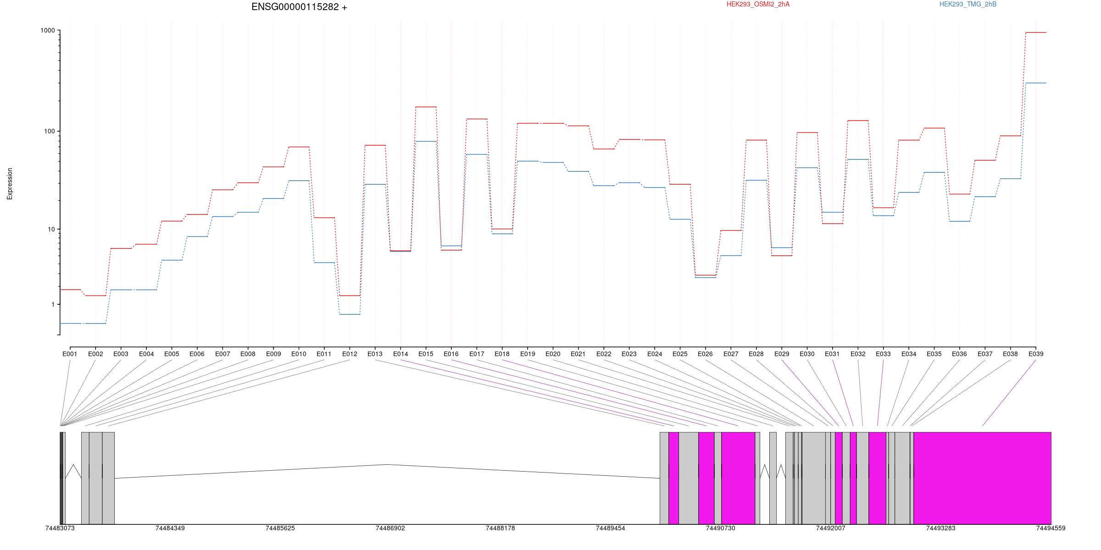Click the gene title ENSG00000115282 +

pyautogui.click(x=299, y=7)
